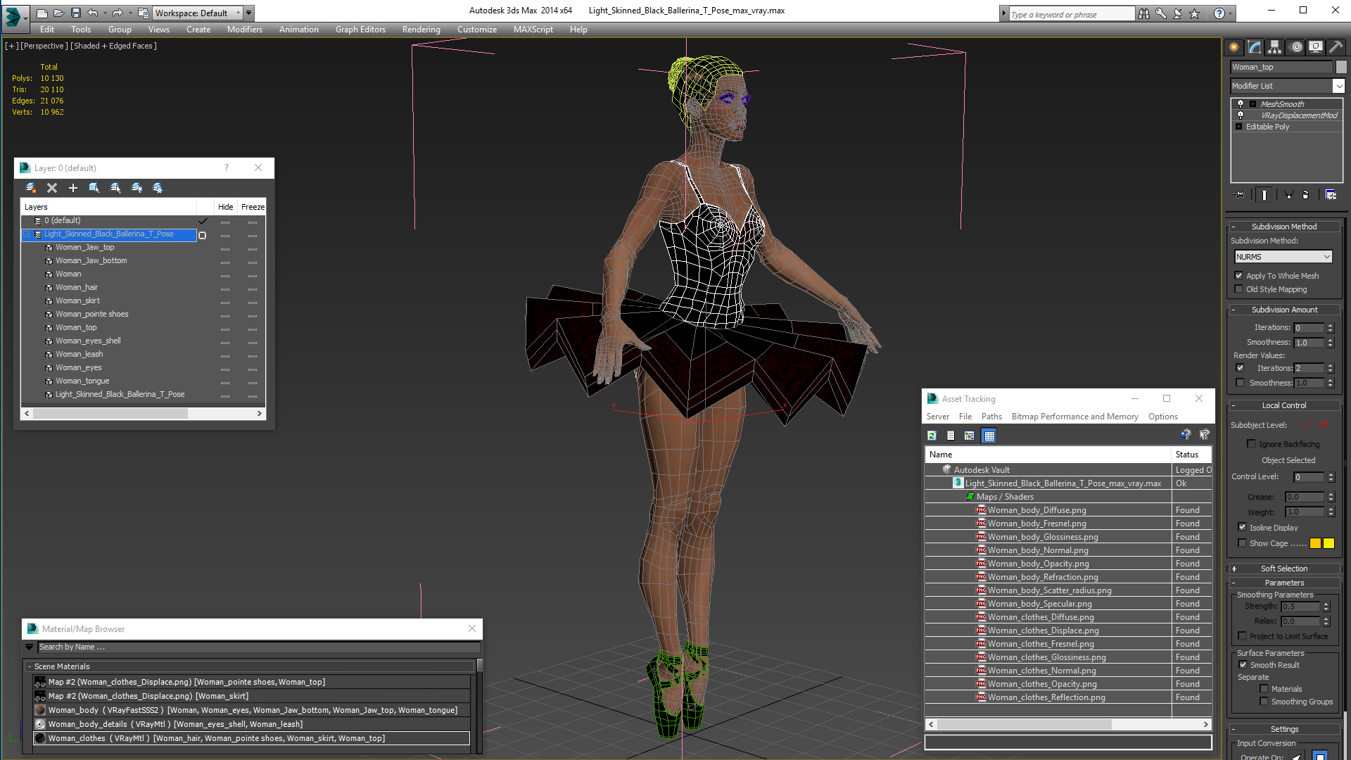
Task: Expand Editable Poly sub-objects
Action: click(1239, 127)
